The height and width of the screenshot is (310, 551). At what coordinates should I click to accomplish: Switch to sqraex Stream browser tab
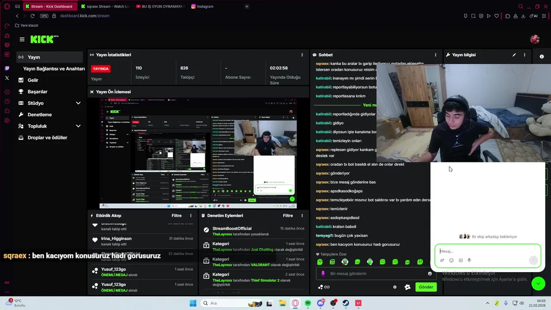(105, 6)
